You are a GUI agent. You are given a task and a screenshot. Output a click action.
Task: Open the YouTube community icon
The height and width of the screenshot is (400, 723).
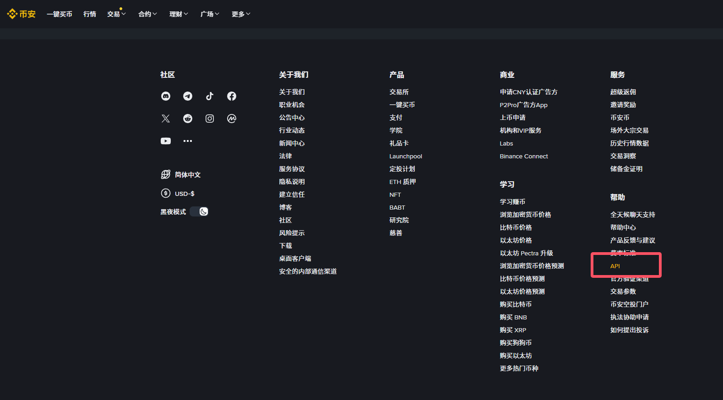pos(166,141)
